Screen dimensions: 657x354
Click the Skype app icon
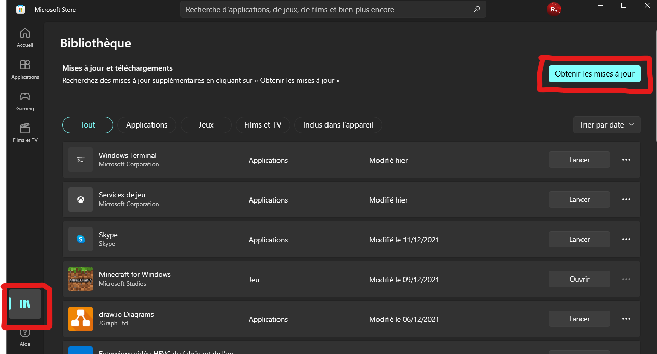pos(81,239)
